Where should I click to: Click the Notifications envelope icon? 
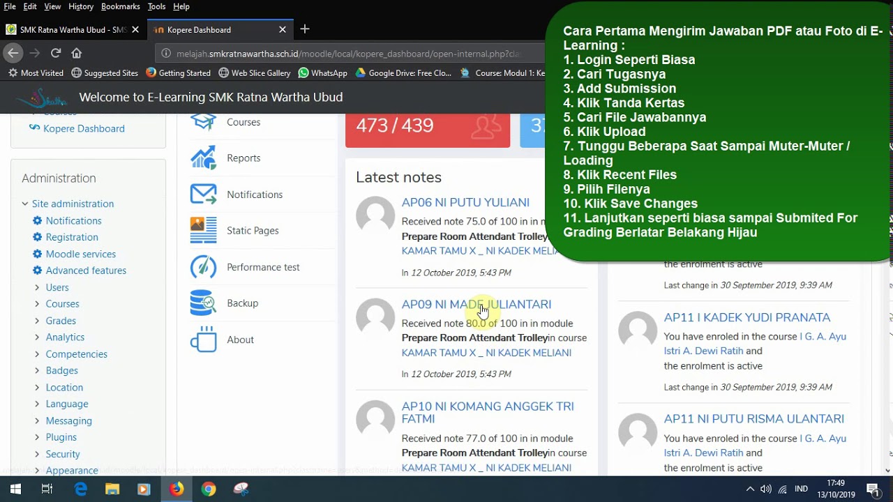[x=204, y=195]
